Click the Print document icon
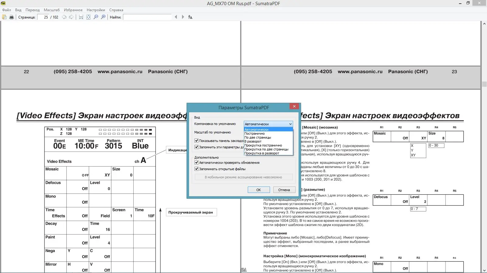Screen dimensions: 487x273 click(x=11, y=17)
